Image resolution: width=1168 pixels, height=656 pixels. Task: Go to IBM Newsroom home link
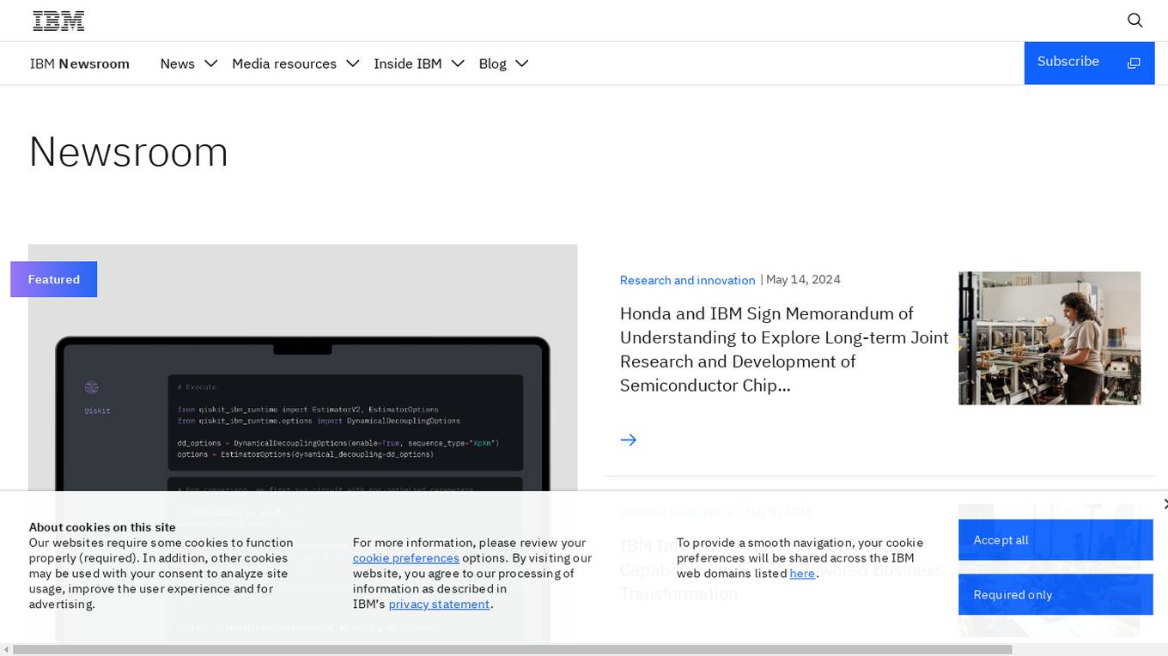(80, 64)
